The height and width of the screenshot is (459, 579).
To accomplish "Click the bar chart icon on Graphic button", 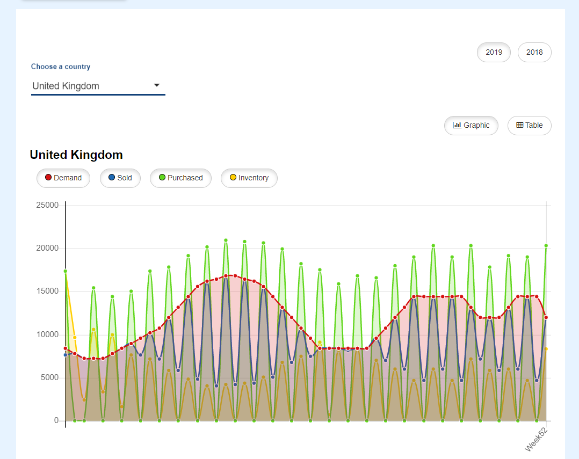I will (x=457, y=125).
